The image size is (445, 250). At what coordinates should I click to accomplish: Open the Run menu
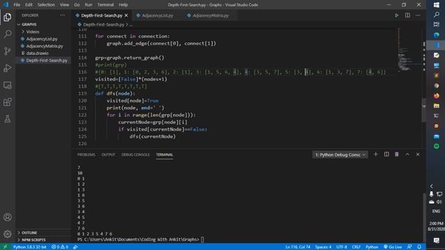[x=88, y=5]
